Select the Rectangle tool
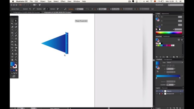Viewport: 194px width, 109px height. [x=12, y=33]
